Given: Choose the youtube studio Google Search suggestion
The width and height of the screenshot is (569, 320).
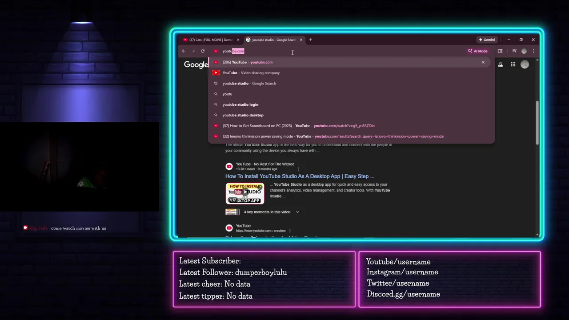Looking at the screenshot, I should 351,84.
